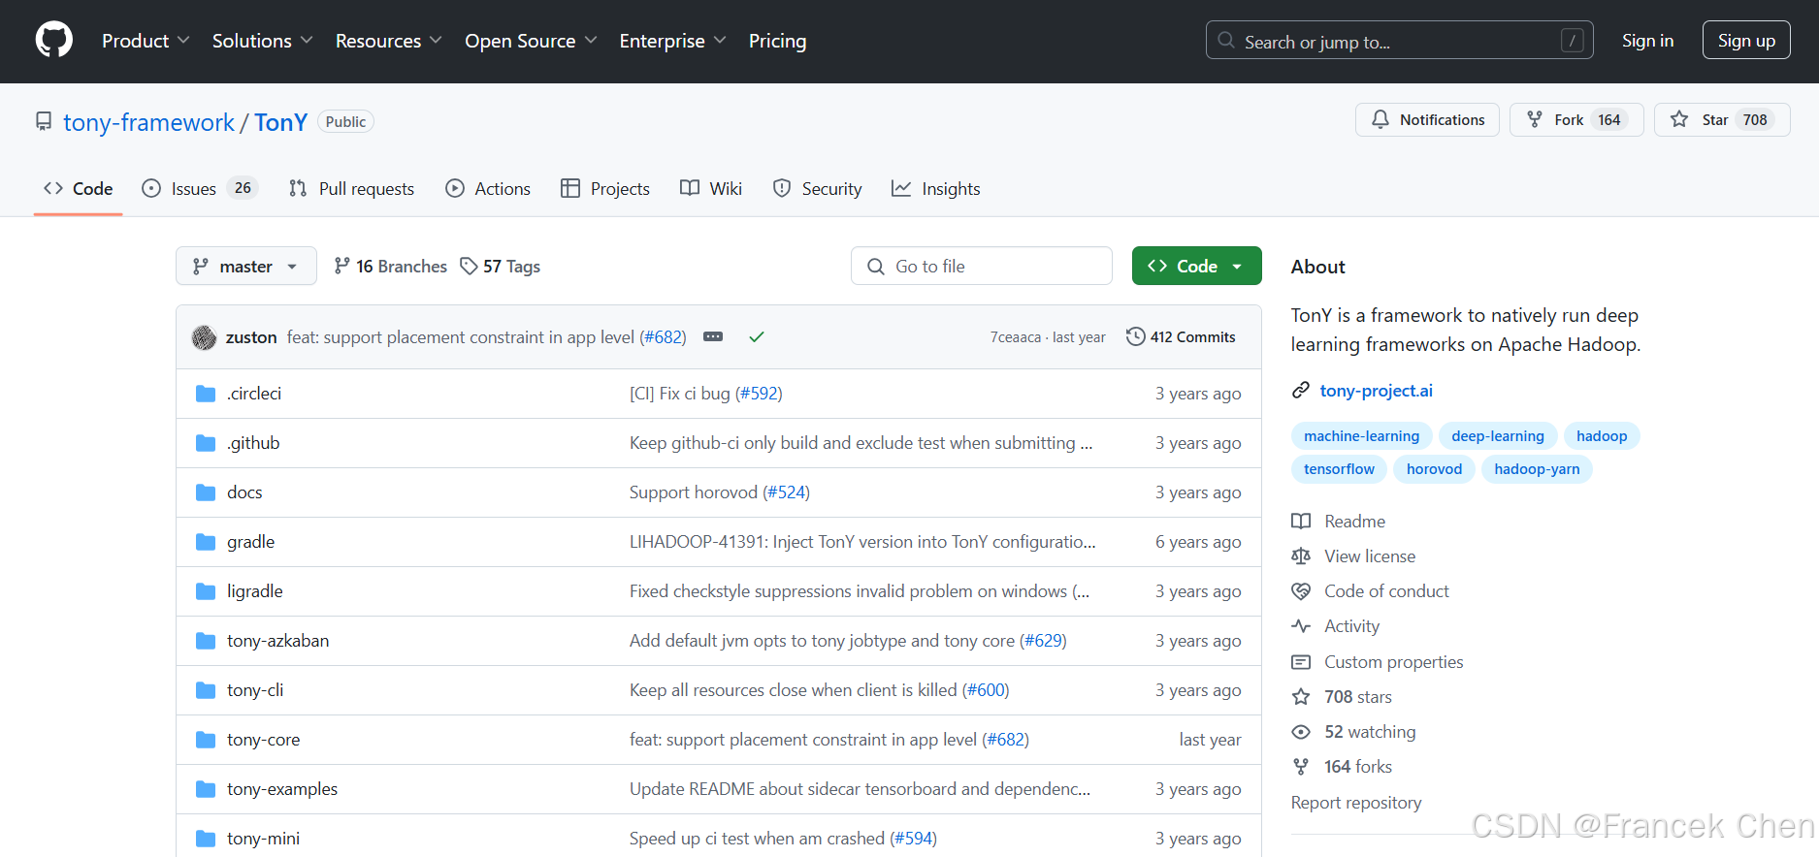Click the green check status icon
The image size is (1819, 857).
[x=757, y=336]
